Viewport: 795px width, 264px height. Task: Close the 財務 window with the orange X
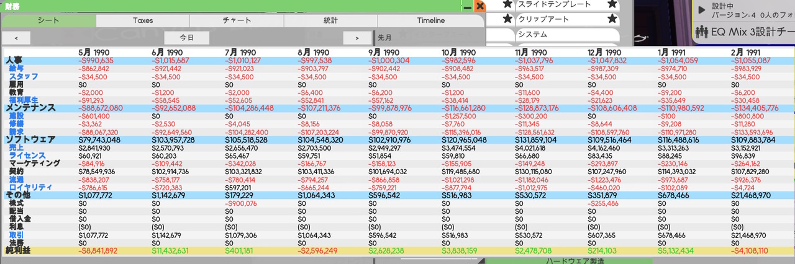(479, 6)
